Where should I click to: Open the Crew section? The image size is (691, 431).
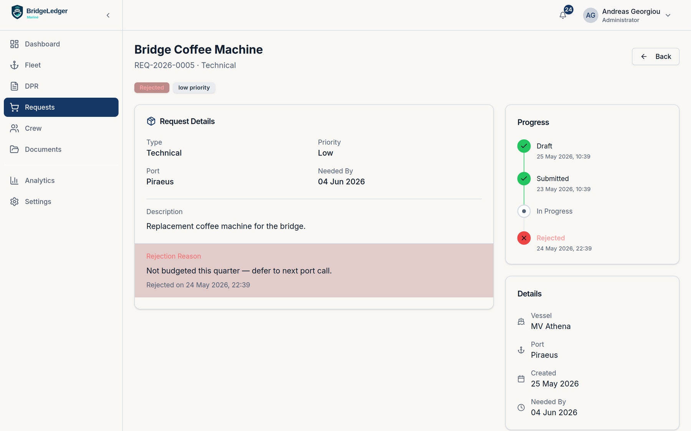(61, 128)
